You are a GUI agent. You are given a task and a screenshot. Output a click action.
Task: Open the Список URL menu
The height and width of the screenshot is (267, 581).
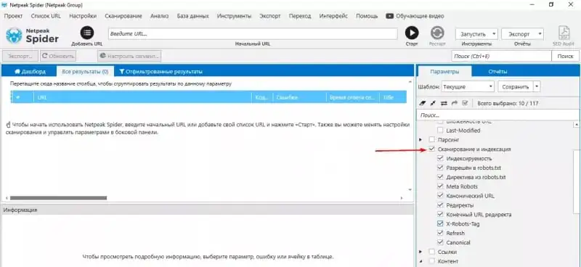[x=46, y=16]
